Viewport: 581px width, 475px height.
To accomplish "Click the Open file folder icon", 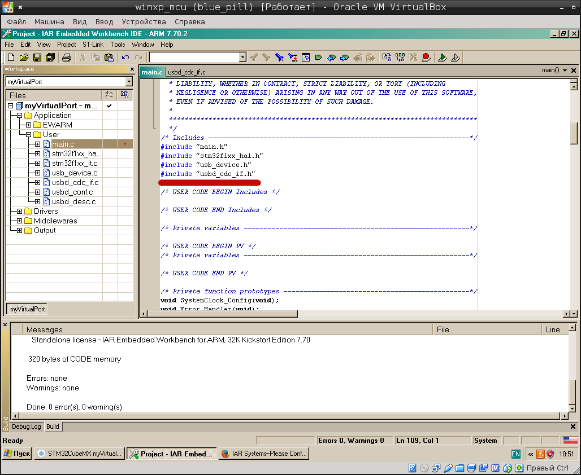I will click(x=24, y=58).
